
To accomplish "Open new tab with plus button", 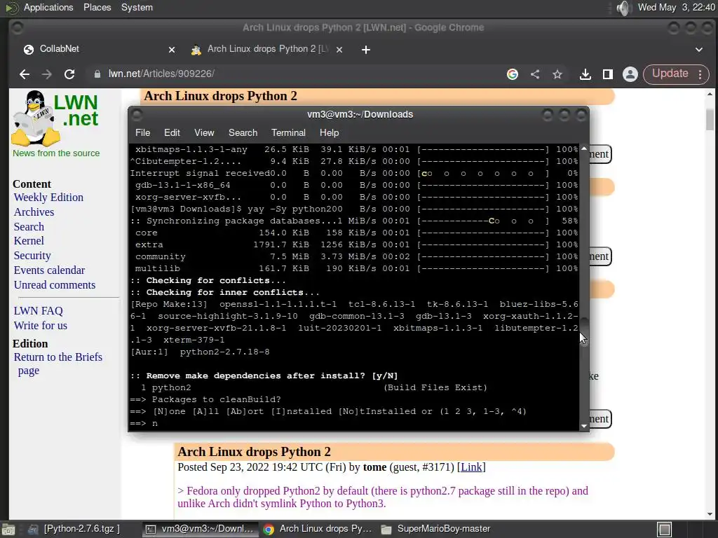I will pos(365,50).
